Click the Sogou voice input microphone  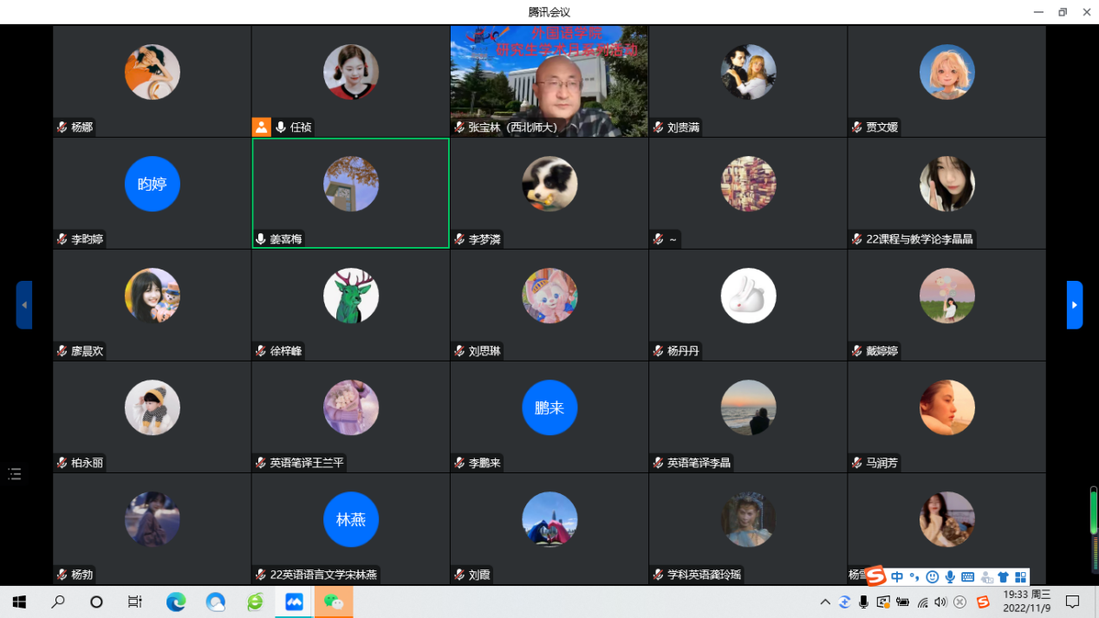[x=951, y=577]
